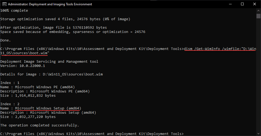The height and width of the screenshot is (136, 261).
Task: Maximize the console window
Action: pyautogui.click(x=242, y=4)
